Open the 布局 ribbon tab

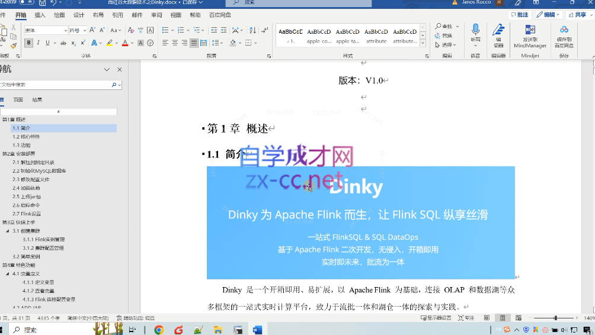[98, 15]
